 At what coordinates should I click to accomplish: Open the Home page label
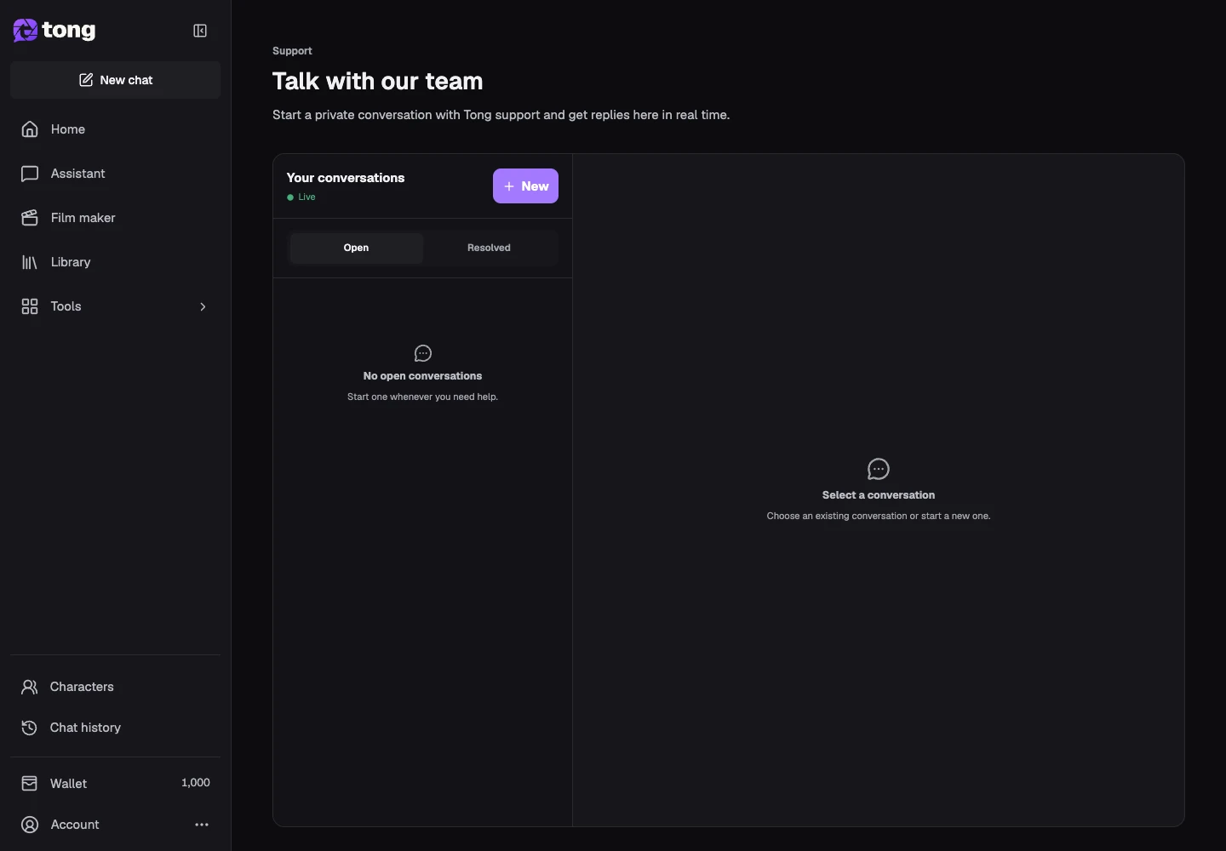click(68, 129)
